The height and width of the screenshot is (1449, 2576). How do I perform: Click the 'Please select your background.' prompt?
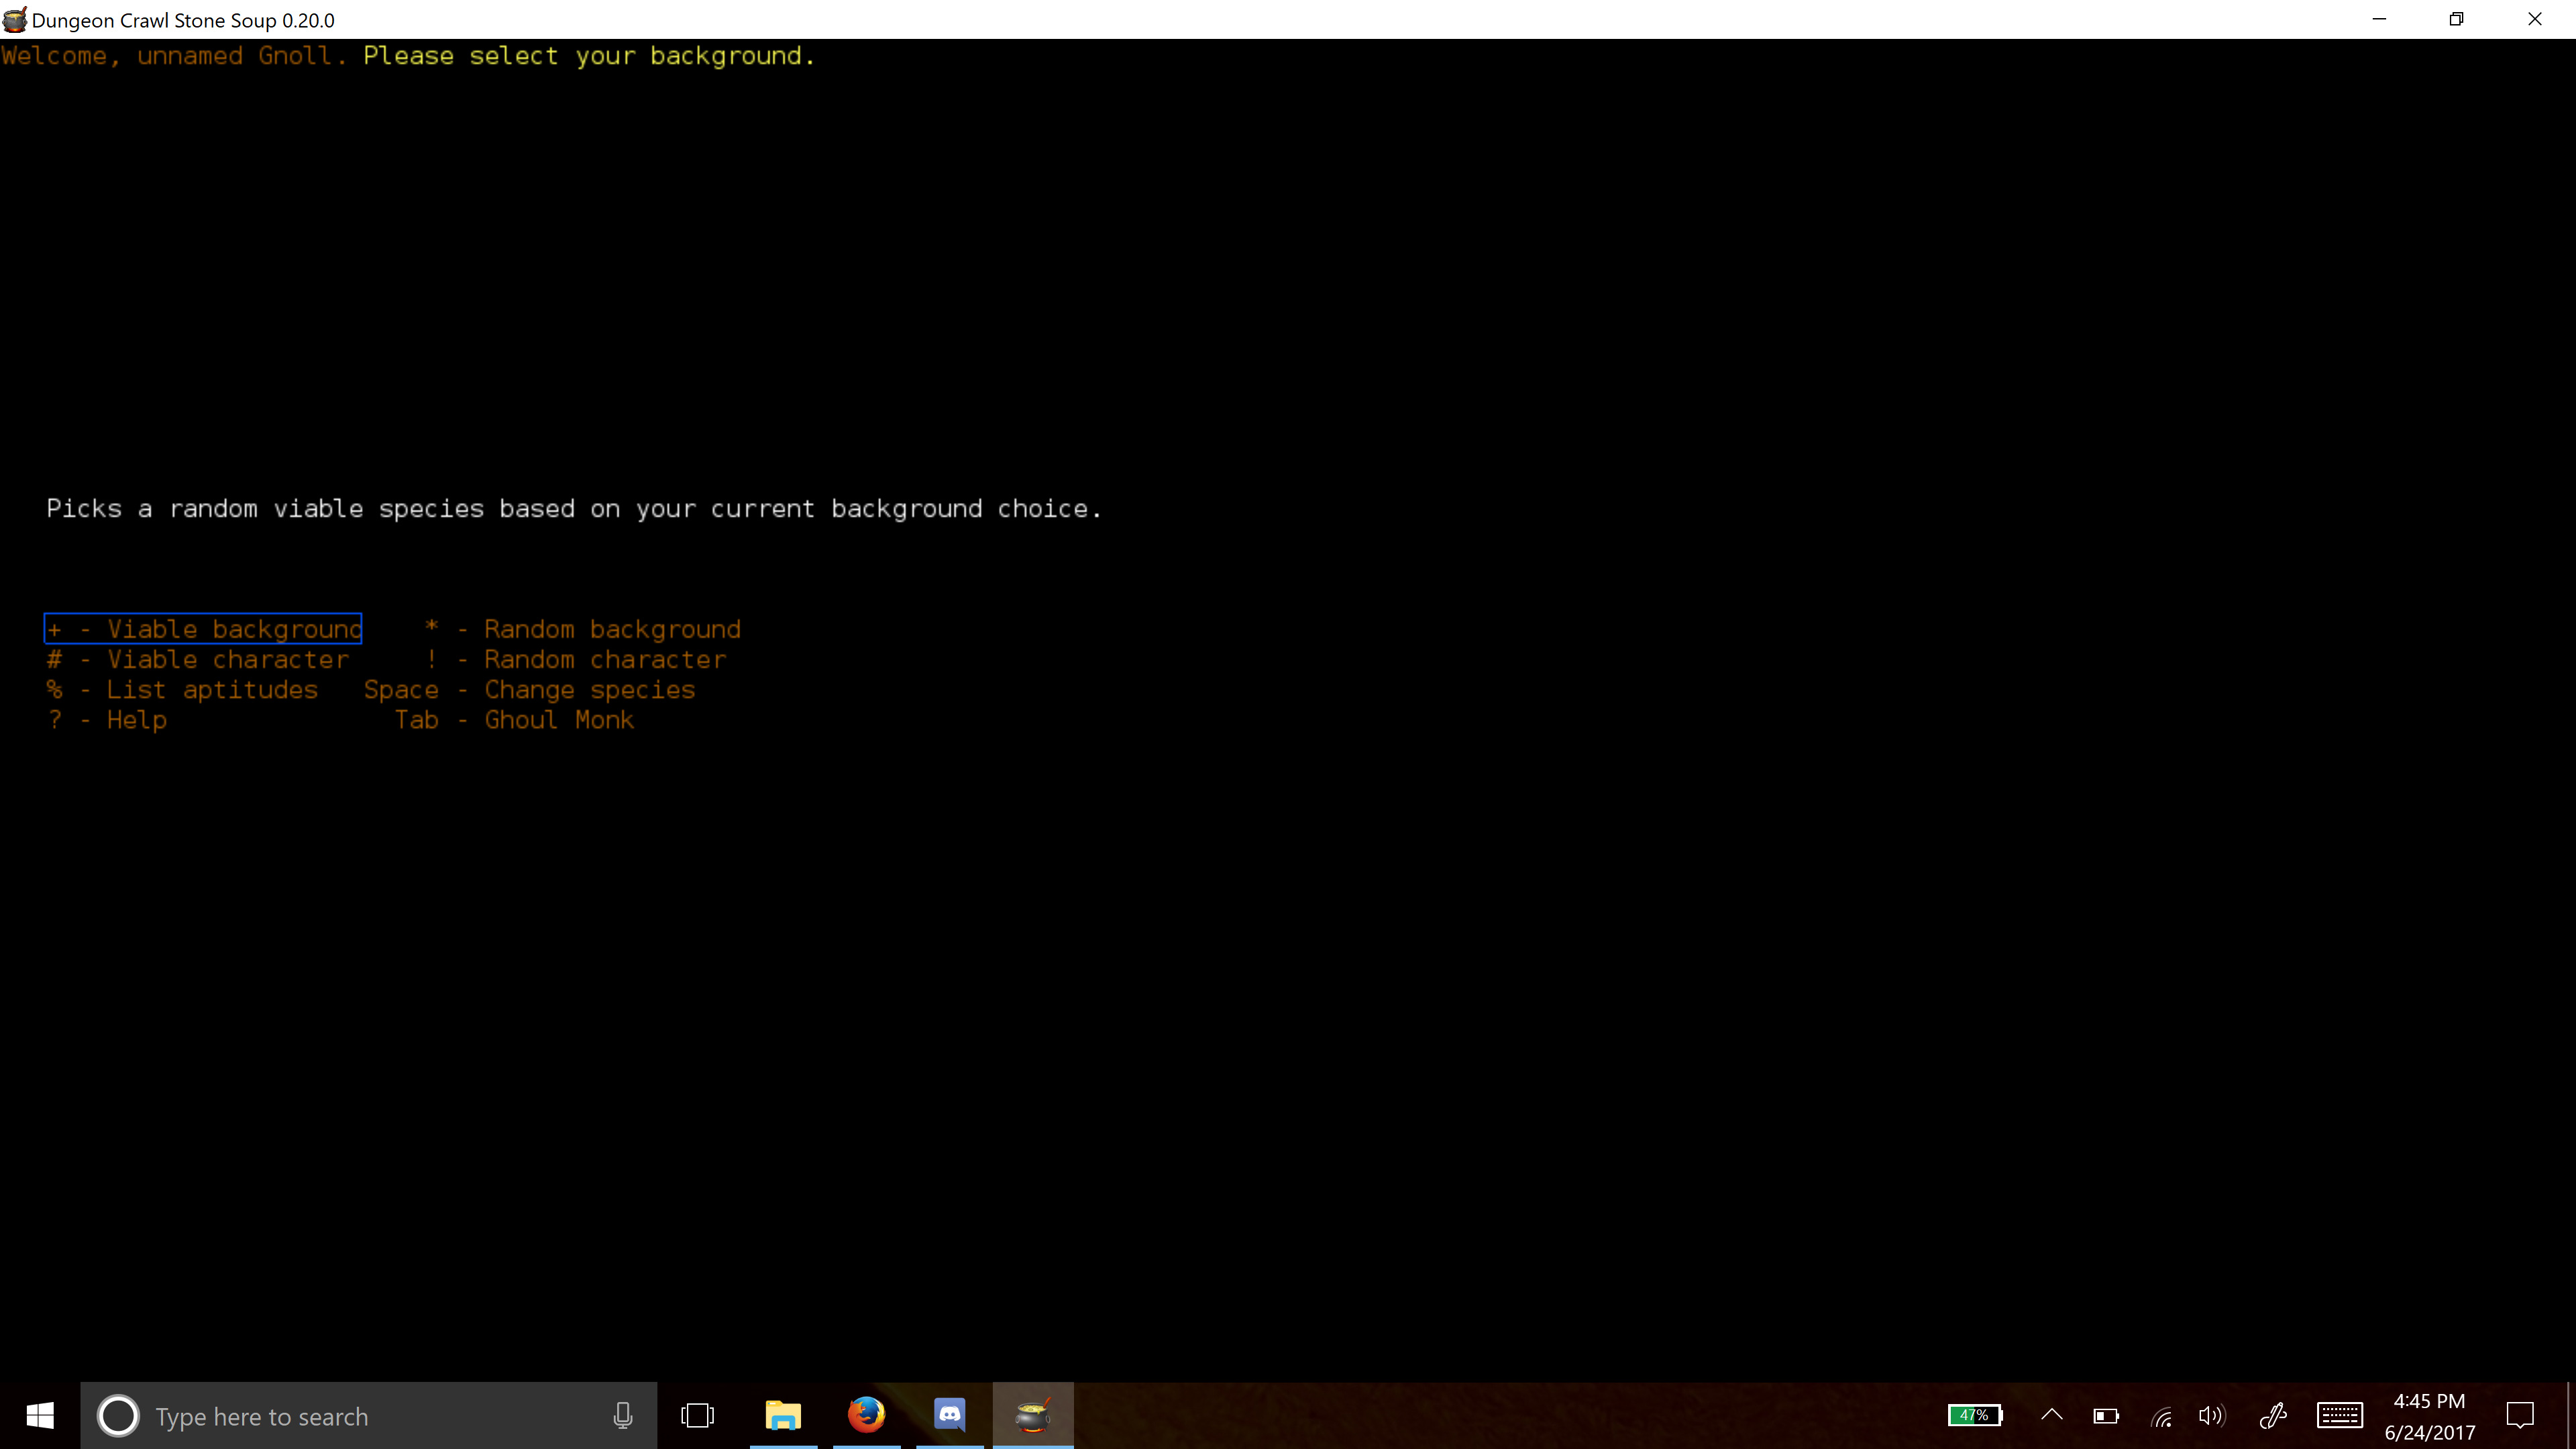pos(589,56)
